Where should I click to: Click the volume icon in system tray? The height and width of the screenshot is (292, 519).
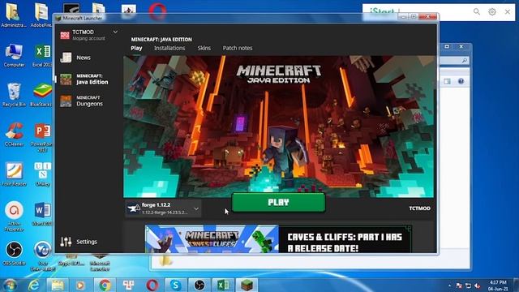click(x=477, y=286)
